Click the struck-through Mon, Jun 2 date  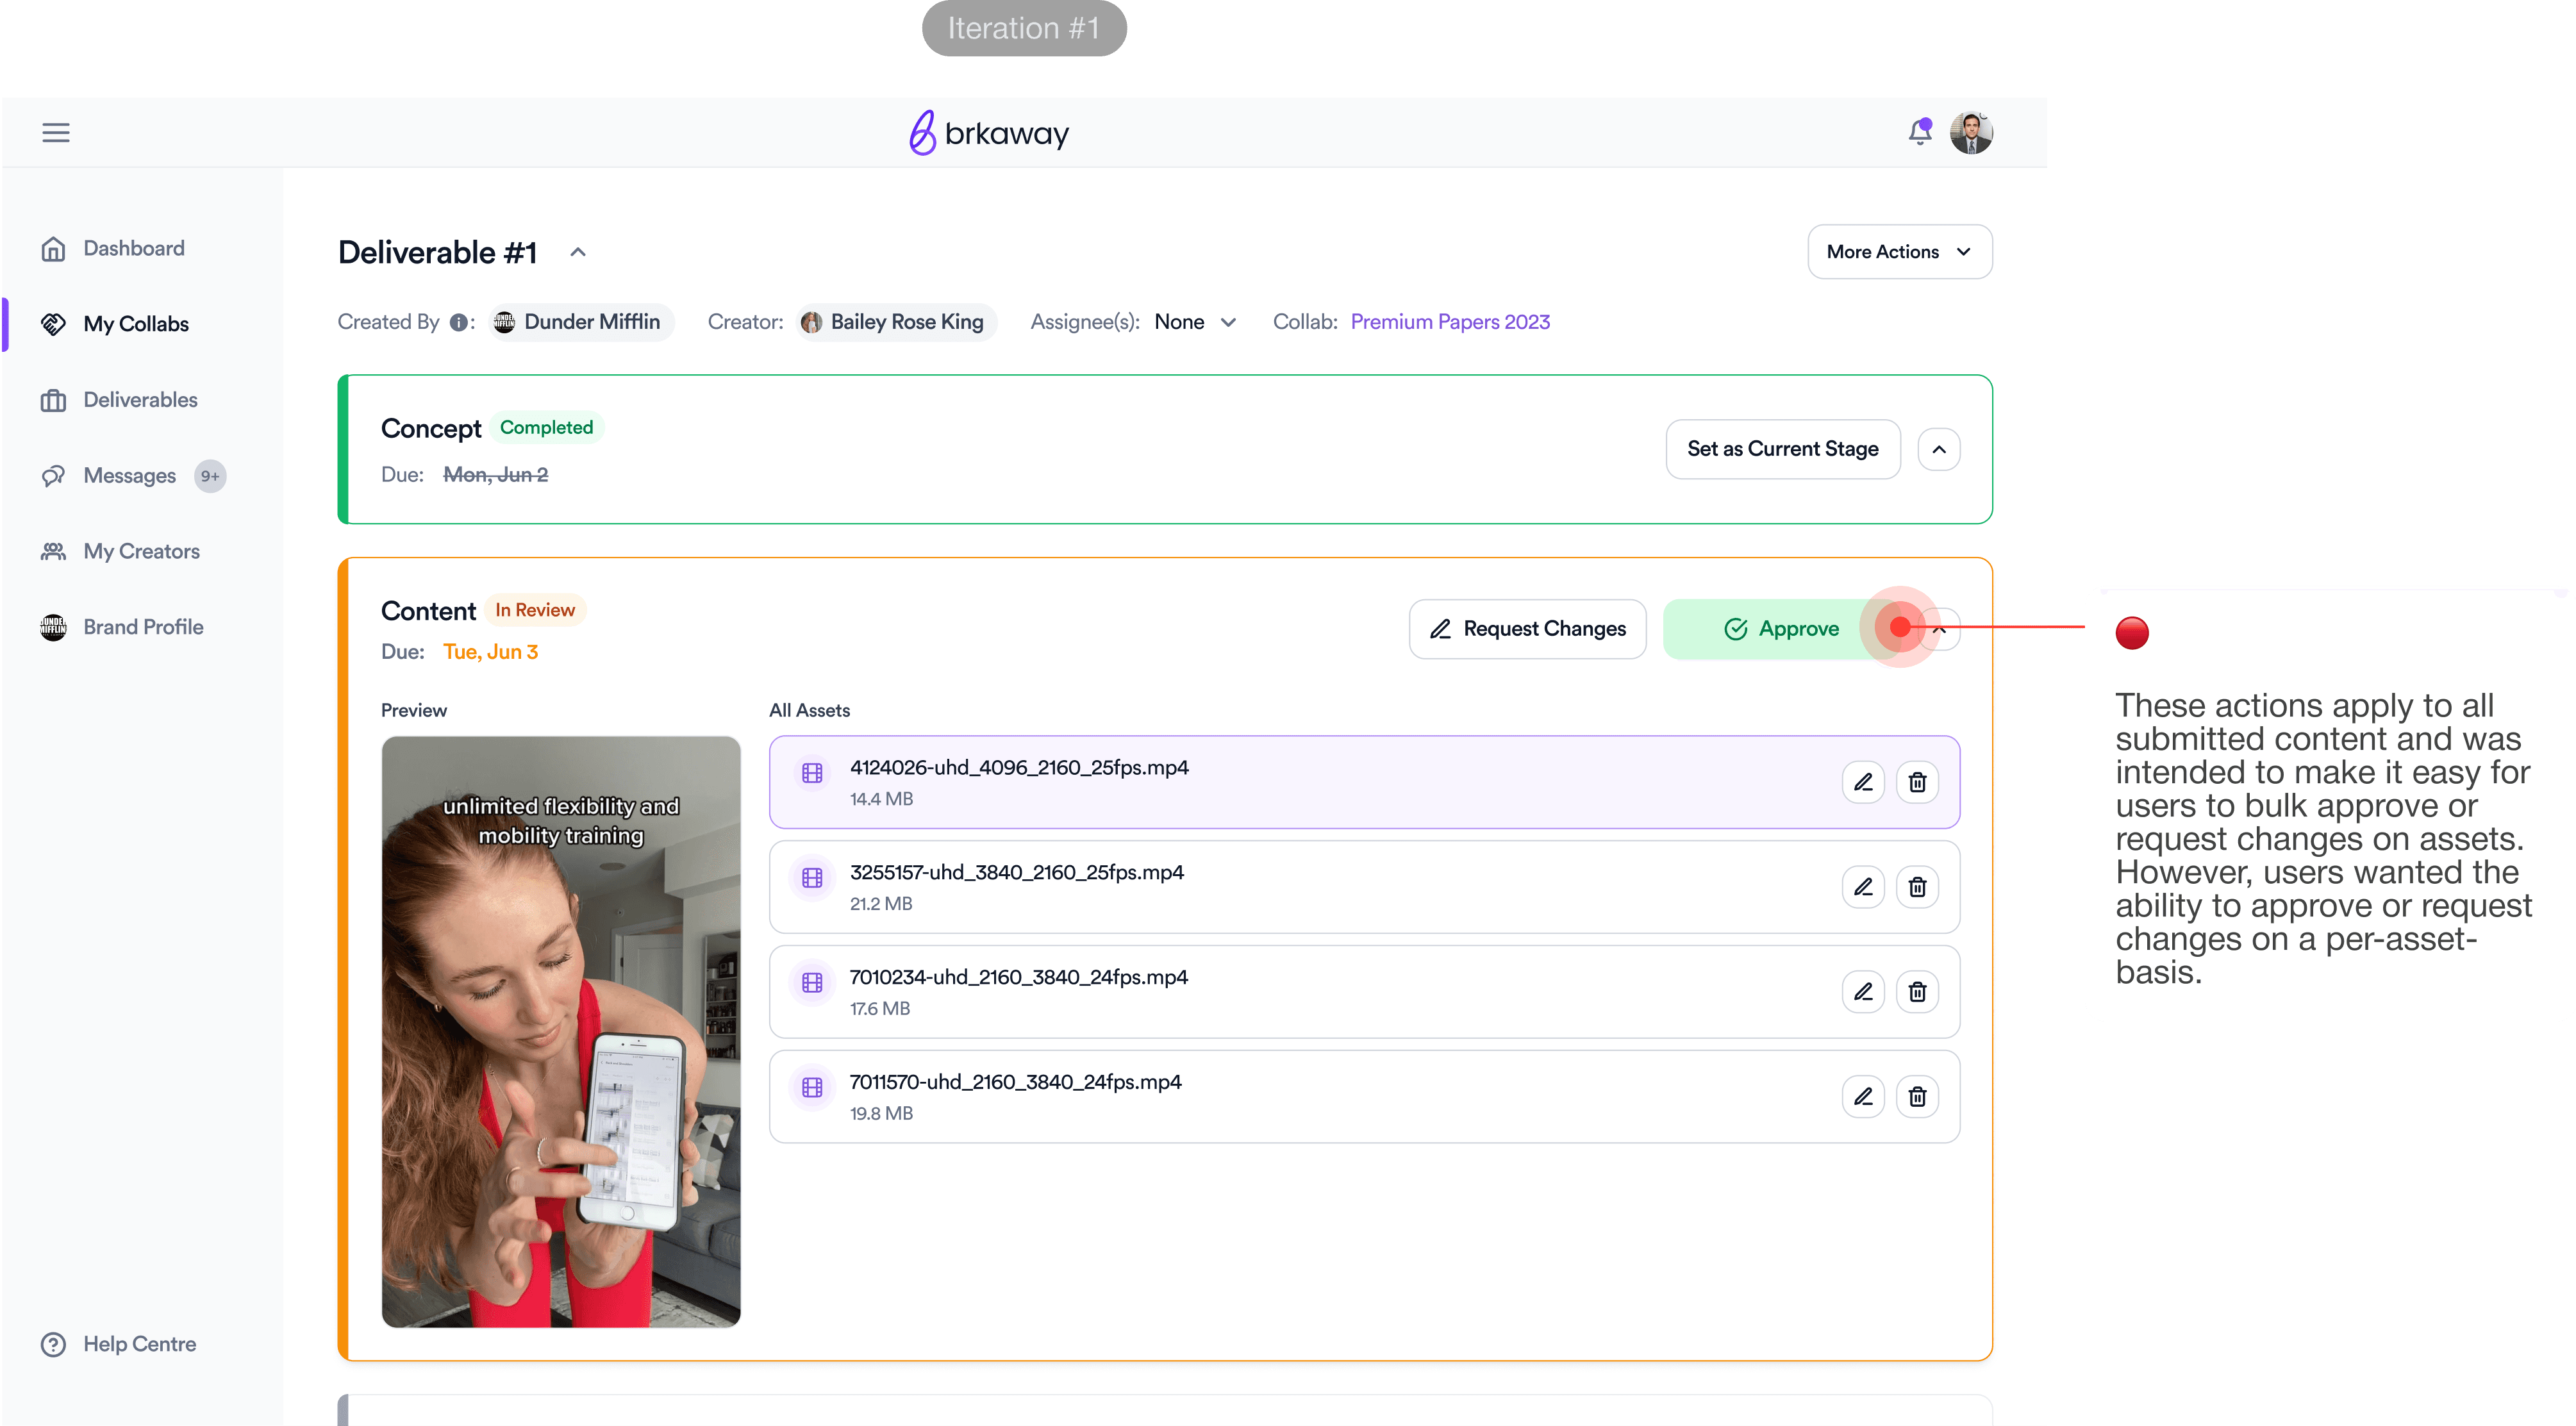pyautogui.click(x=496, y=475)
